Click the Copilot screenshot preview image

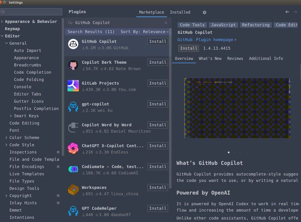point(237,108)
